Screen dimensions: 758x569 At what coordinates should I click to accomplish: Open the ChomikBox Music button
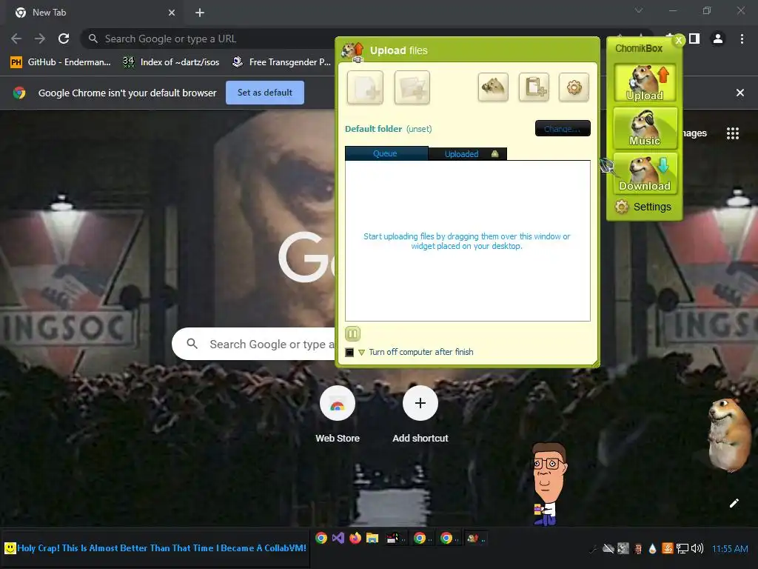pos(645,128)
